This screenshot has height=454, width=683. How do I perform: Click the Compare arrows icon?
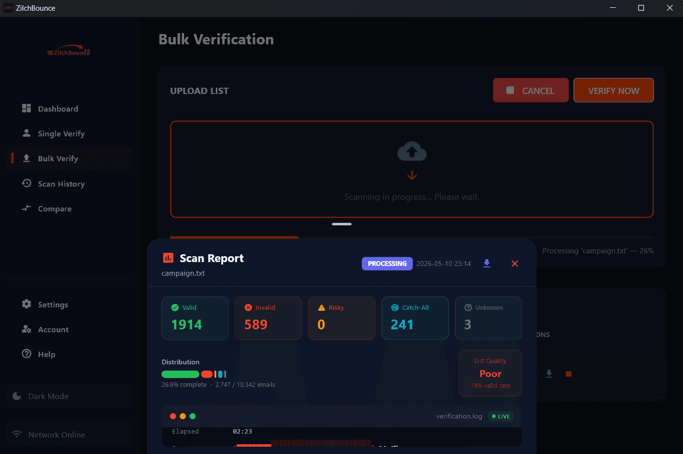(26, 208)
